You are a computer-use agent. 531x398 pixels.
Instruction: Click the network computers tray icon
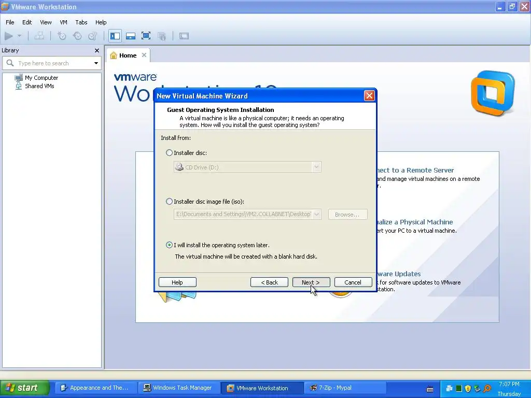pyautogui.click(x=450, y=388)
